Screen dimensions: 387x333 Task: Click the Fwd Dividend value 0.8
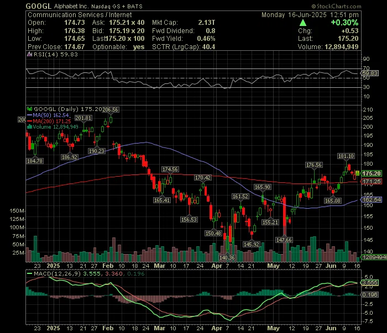click(211, 31)
